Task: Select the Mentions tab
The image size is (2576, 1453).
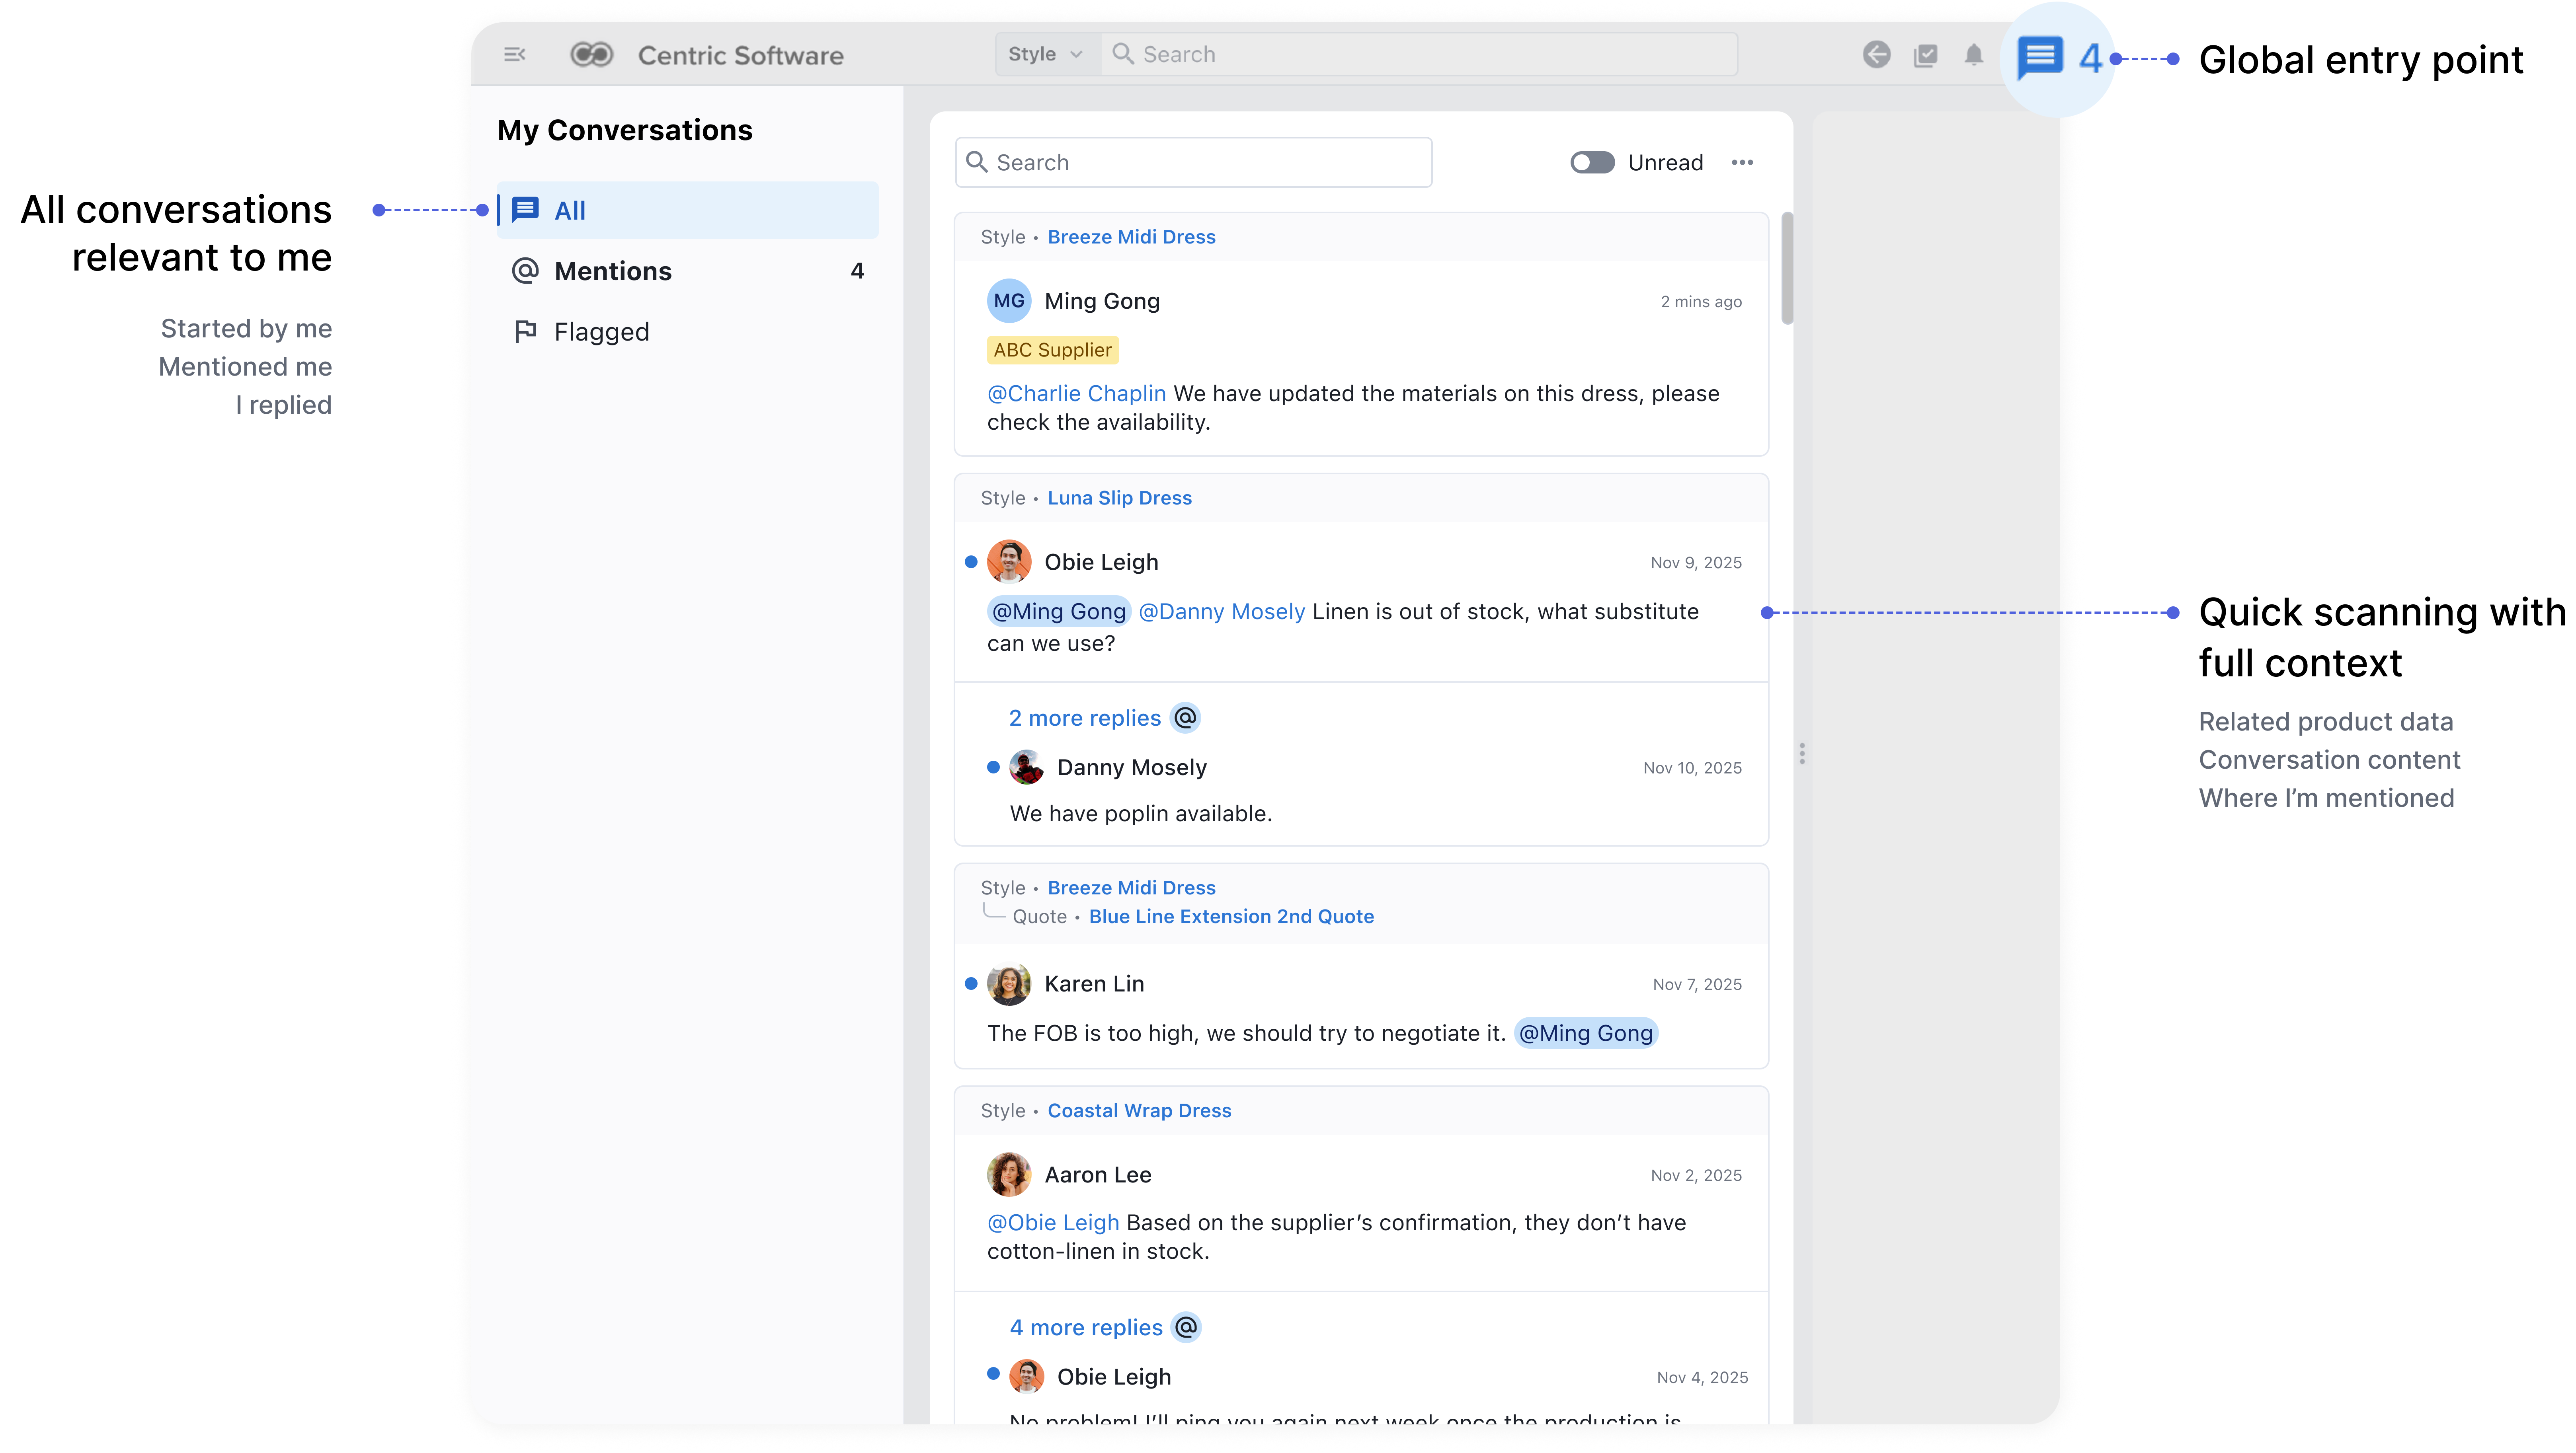Action: tap(613, 271)
